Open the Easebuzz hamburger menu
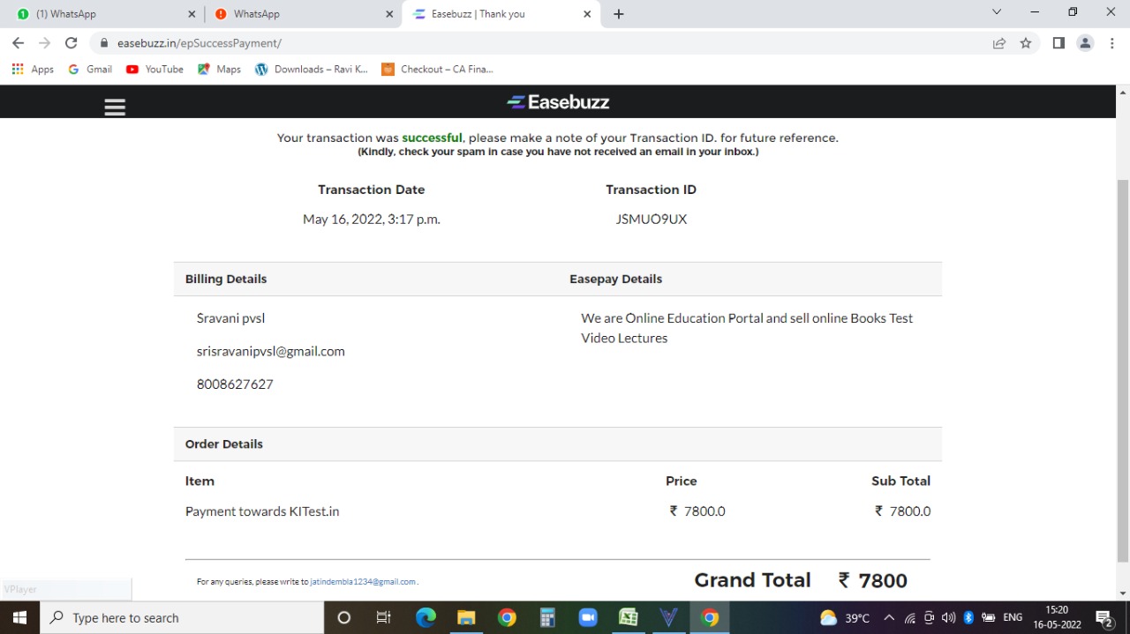This screenshot has height=634, width=1130. click(x=115, y=107)
